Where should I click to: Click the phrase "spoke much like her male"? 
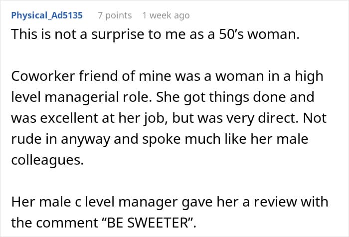pyautogui.click(x=225, y=139)
